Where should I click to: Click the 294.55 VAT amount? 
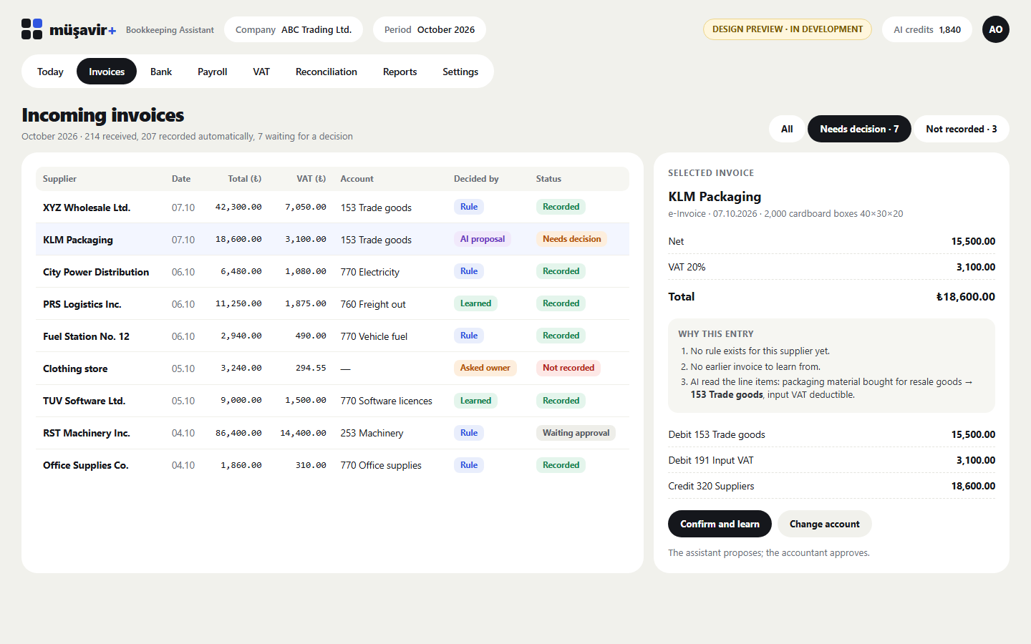(311, 368)
